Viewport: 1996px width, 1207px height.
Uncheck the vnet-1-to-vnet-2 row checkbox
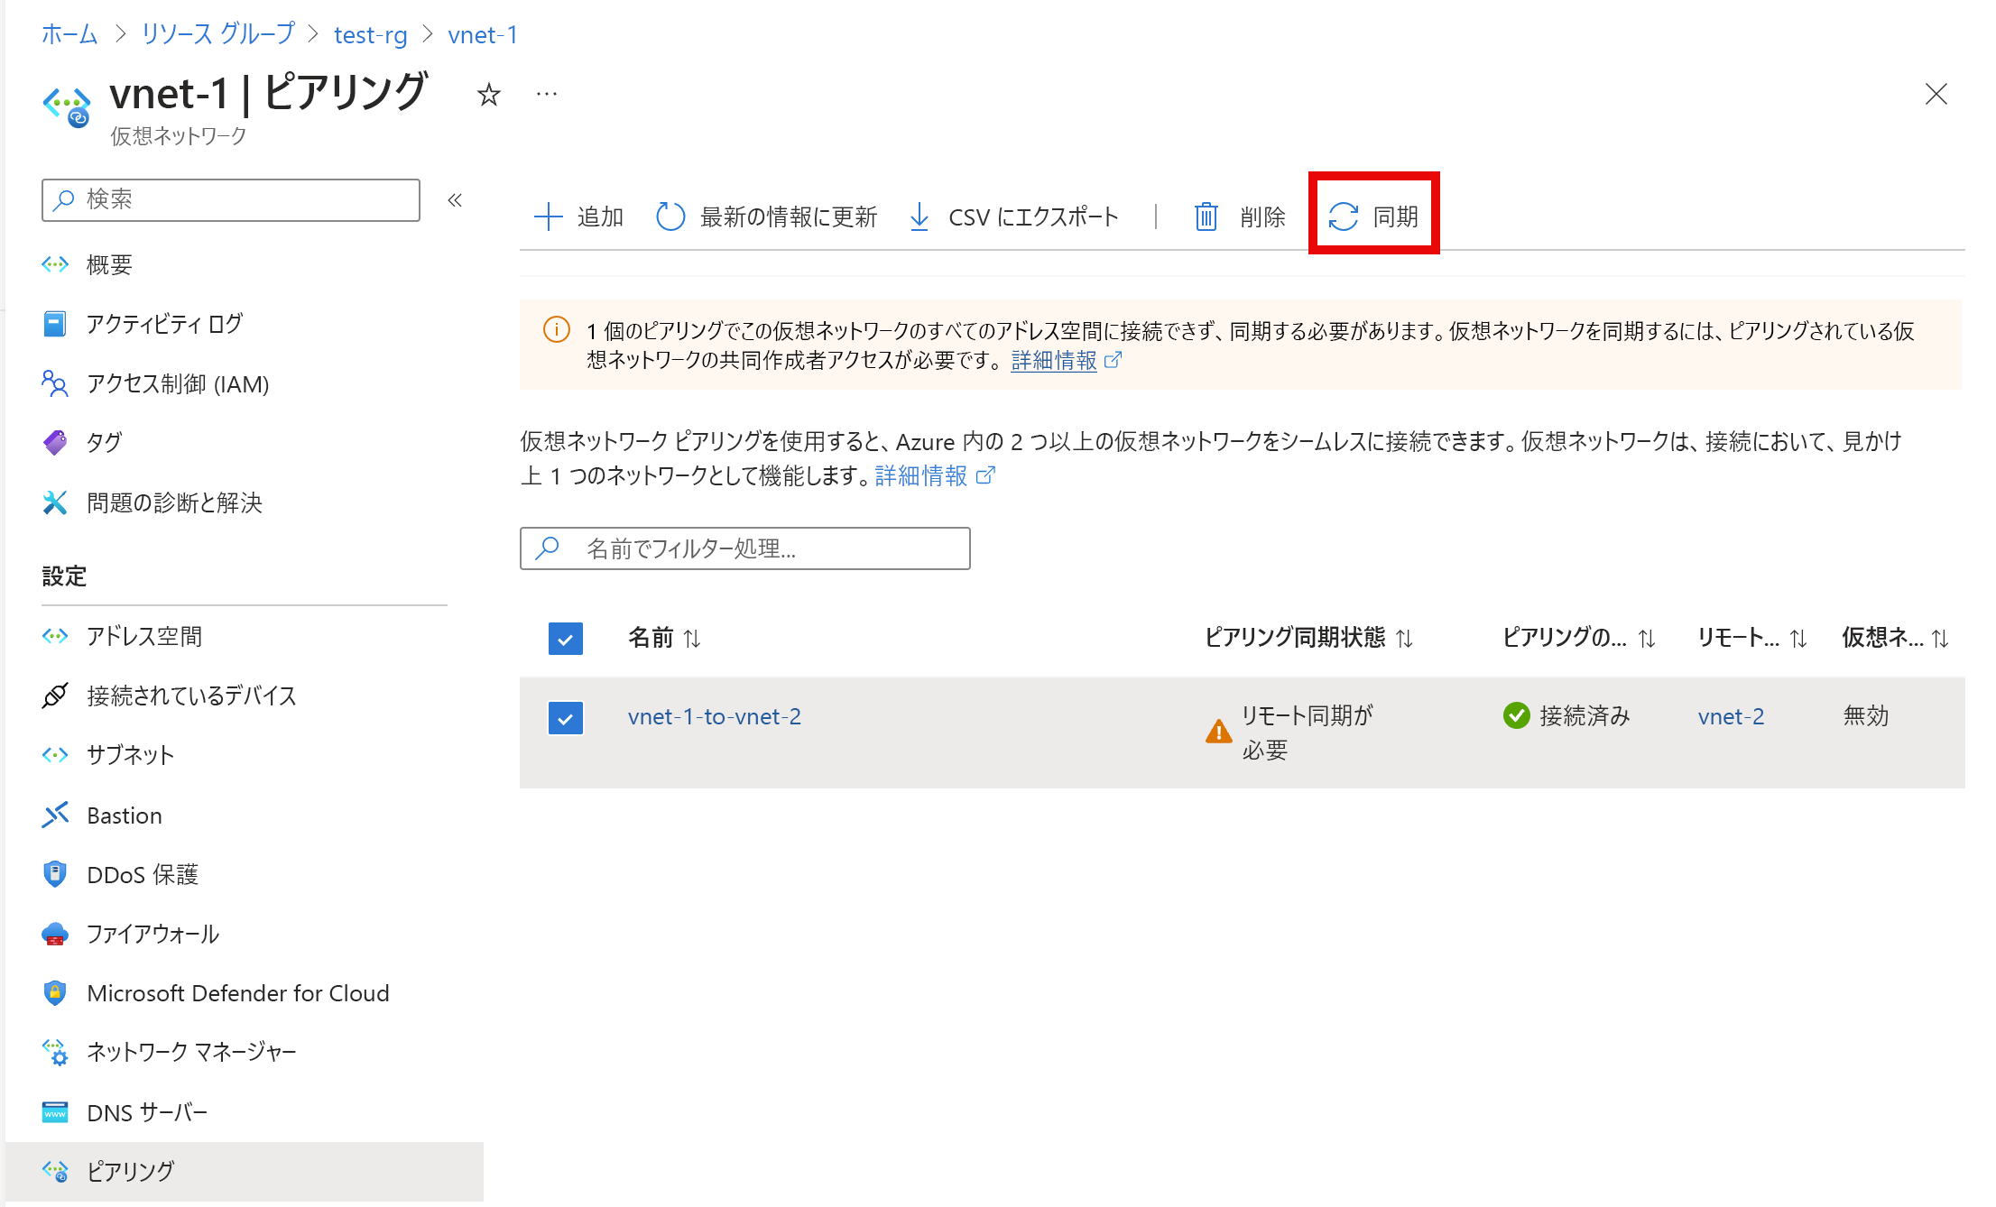tap(566, 717)
